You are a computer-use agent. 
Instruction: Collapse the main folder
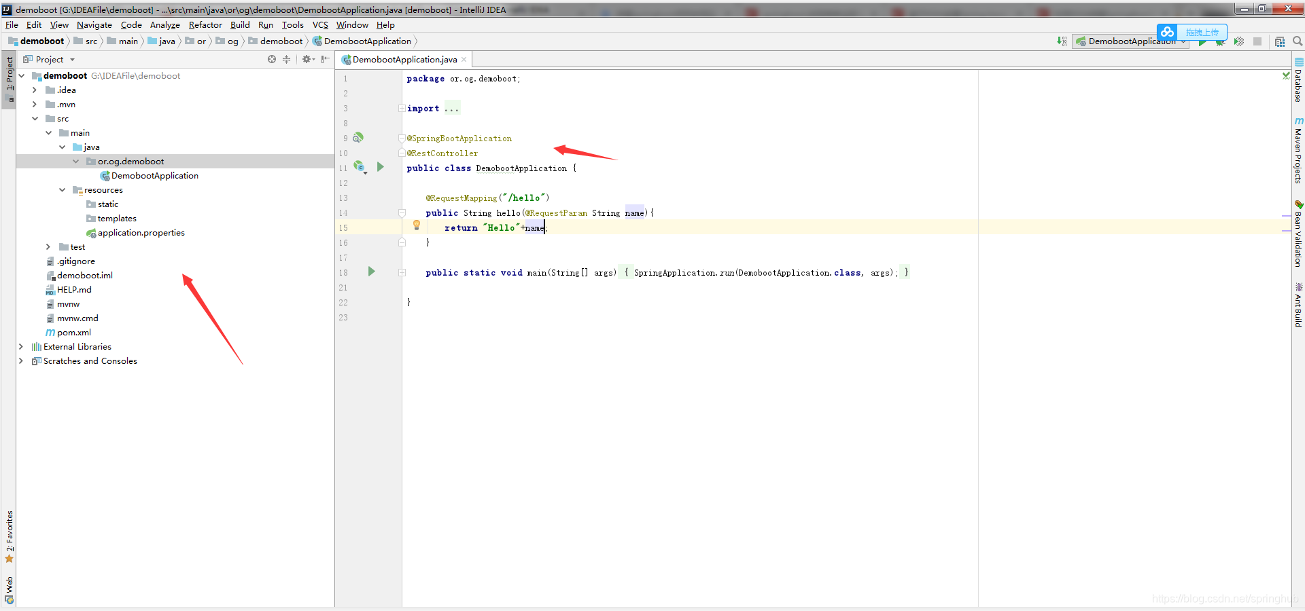click(48, 133)
